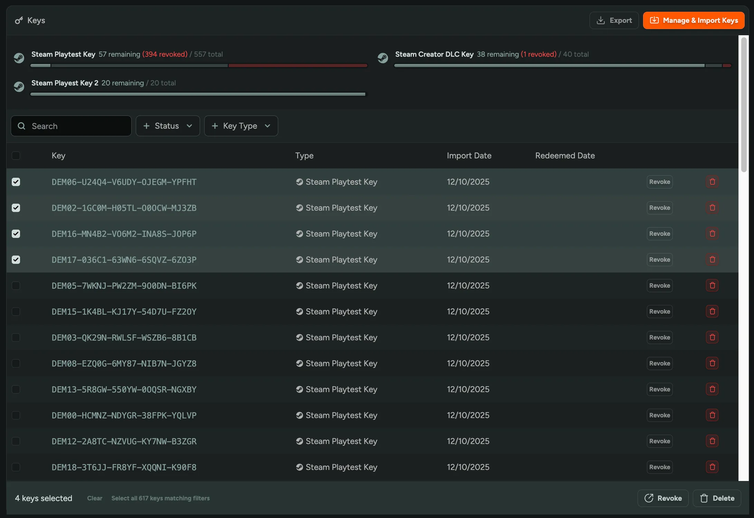Click the key icon in the Keys header
Viewport: 754px width, 518px height.
(18, 20)
